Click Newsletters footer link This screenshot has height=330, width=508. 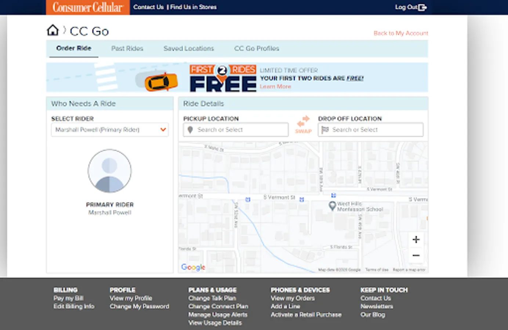[x=377, y=306]
